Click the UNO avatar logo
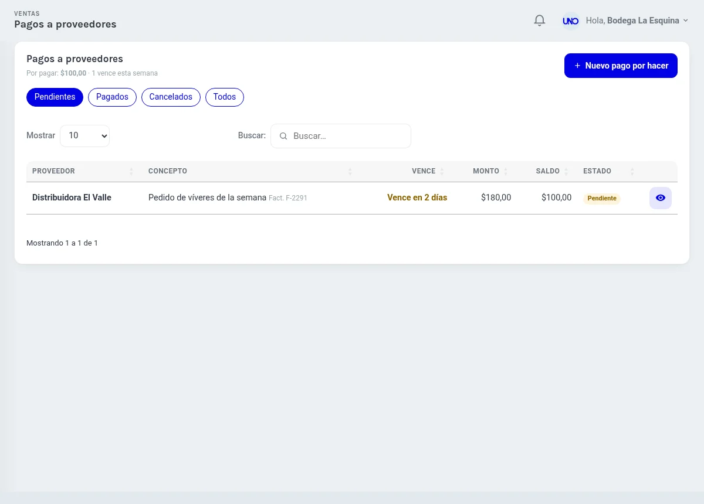Image resolution: width=704 pixels, height=504 pixels. coord(570,21)
